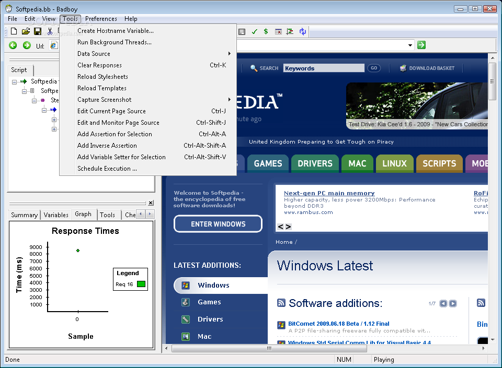Expand the first plus node under request
Screen dimensions: 502x368
[54, 120]
